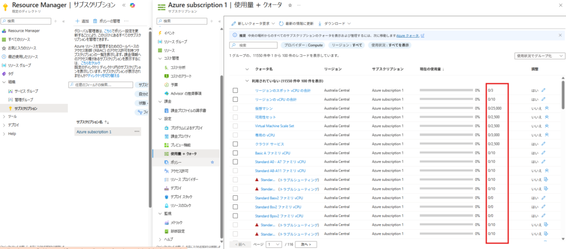Viewport: 566px width, 249px height.
Task: Click the edit pencil on the リージョンのスポット vCPU の合計 row
Action: coord(544,90)
